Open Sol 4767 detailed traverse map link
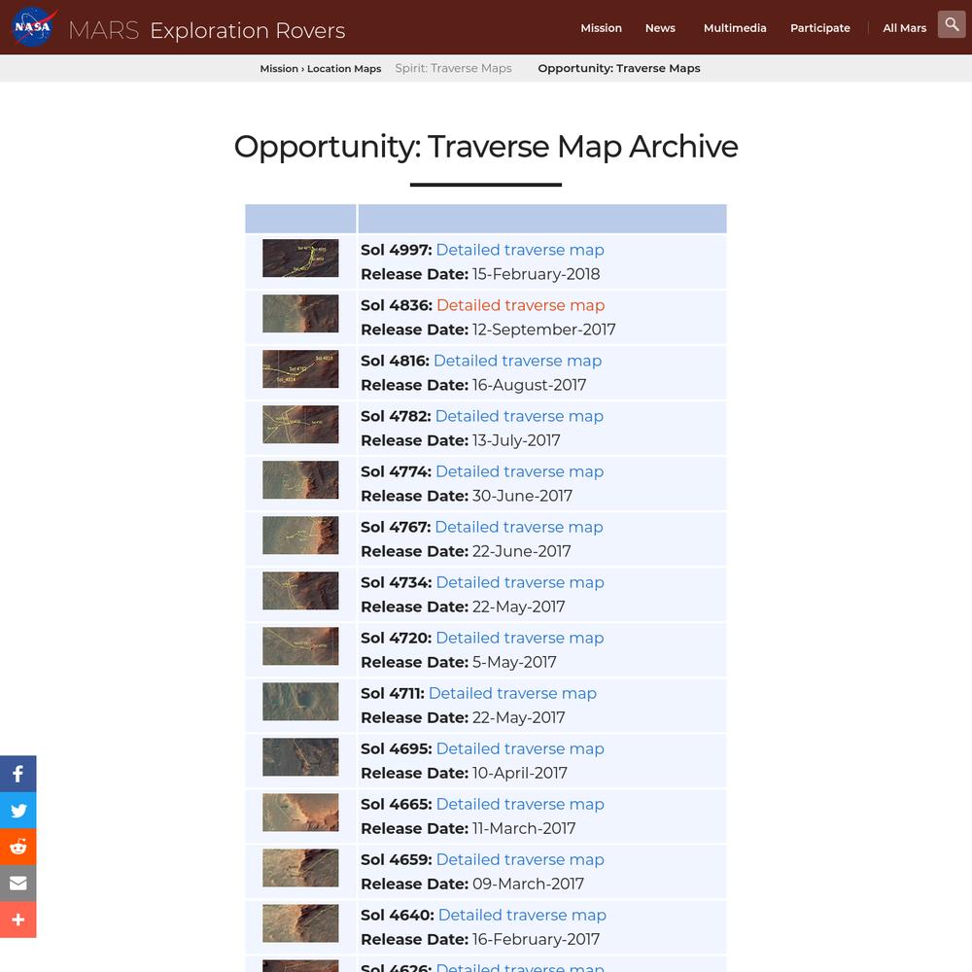972x972 pixels. pyautogui.click(x=519, y=527)
